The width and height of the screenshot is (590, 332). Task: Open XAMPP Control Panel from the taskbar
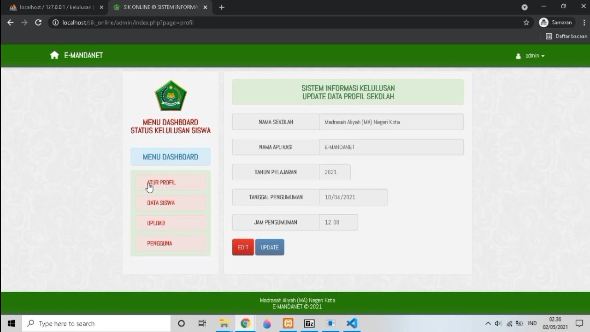click(288, 323)
